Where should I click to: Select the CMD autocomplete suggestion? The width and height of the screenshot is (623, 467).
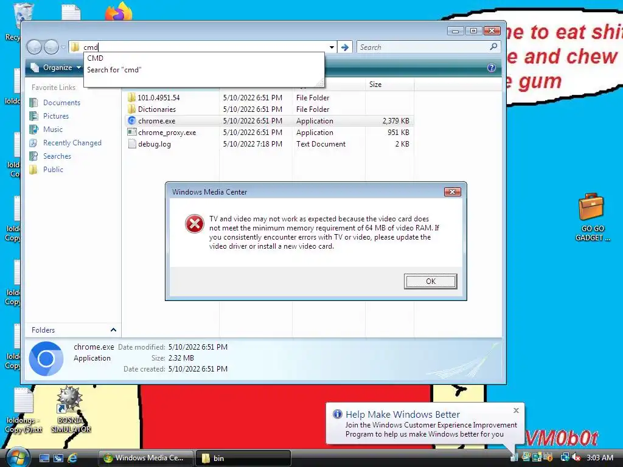click(204, 58)
